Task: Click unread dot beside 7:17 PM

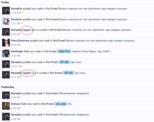Action: 22,23
